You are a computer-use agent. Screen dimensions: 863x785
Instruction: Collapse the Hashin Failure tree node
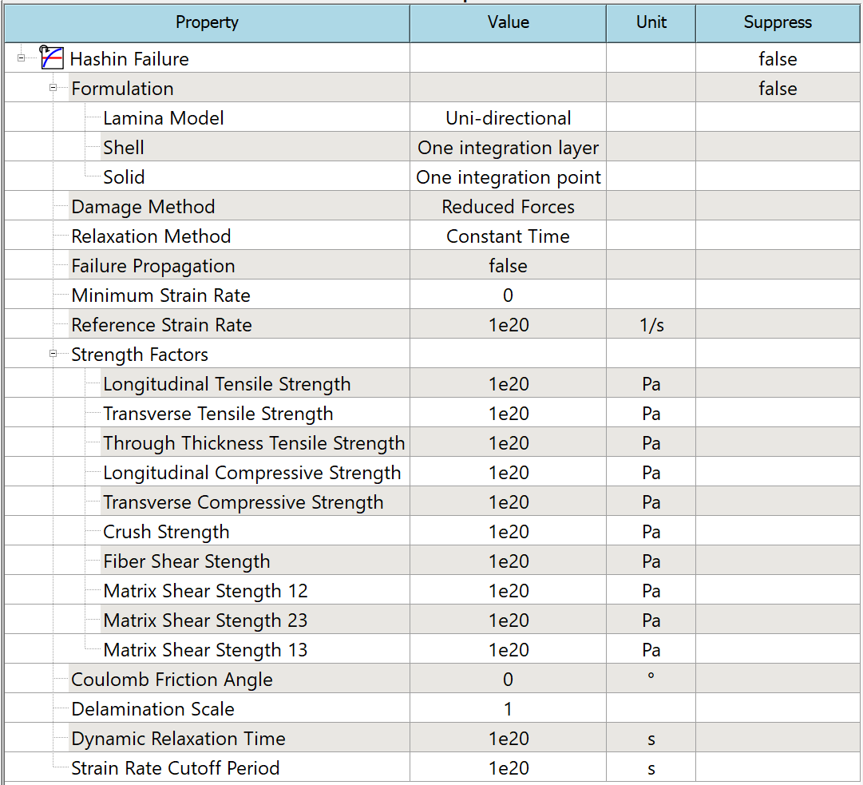[x=21, y=58]
